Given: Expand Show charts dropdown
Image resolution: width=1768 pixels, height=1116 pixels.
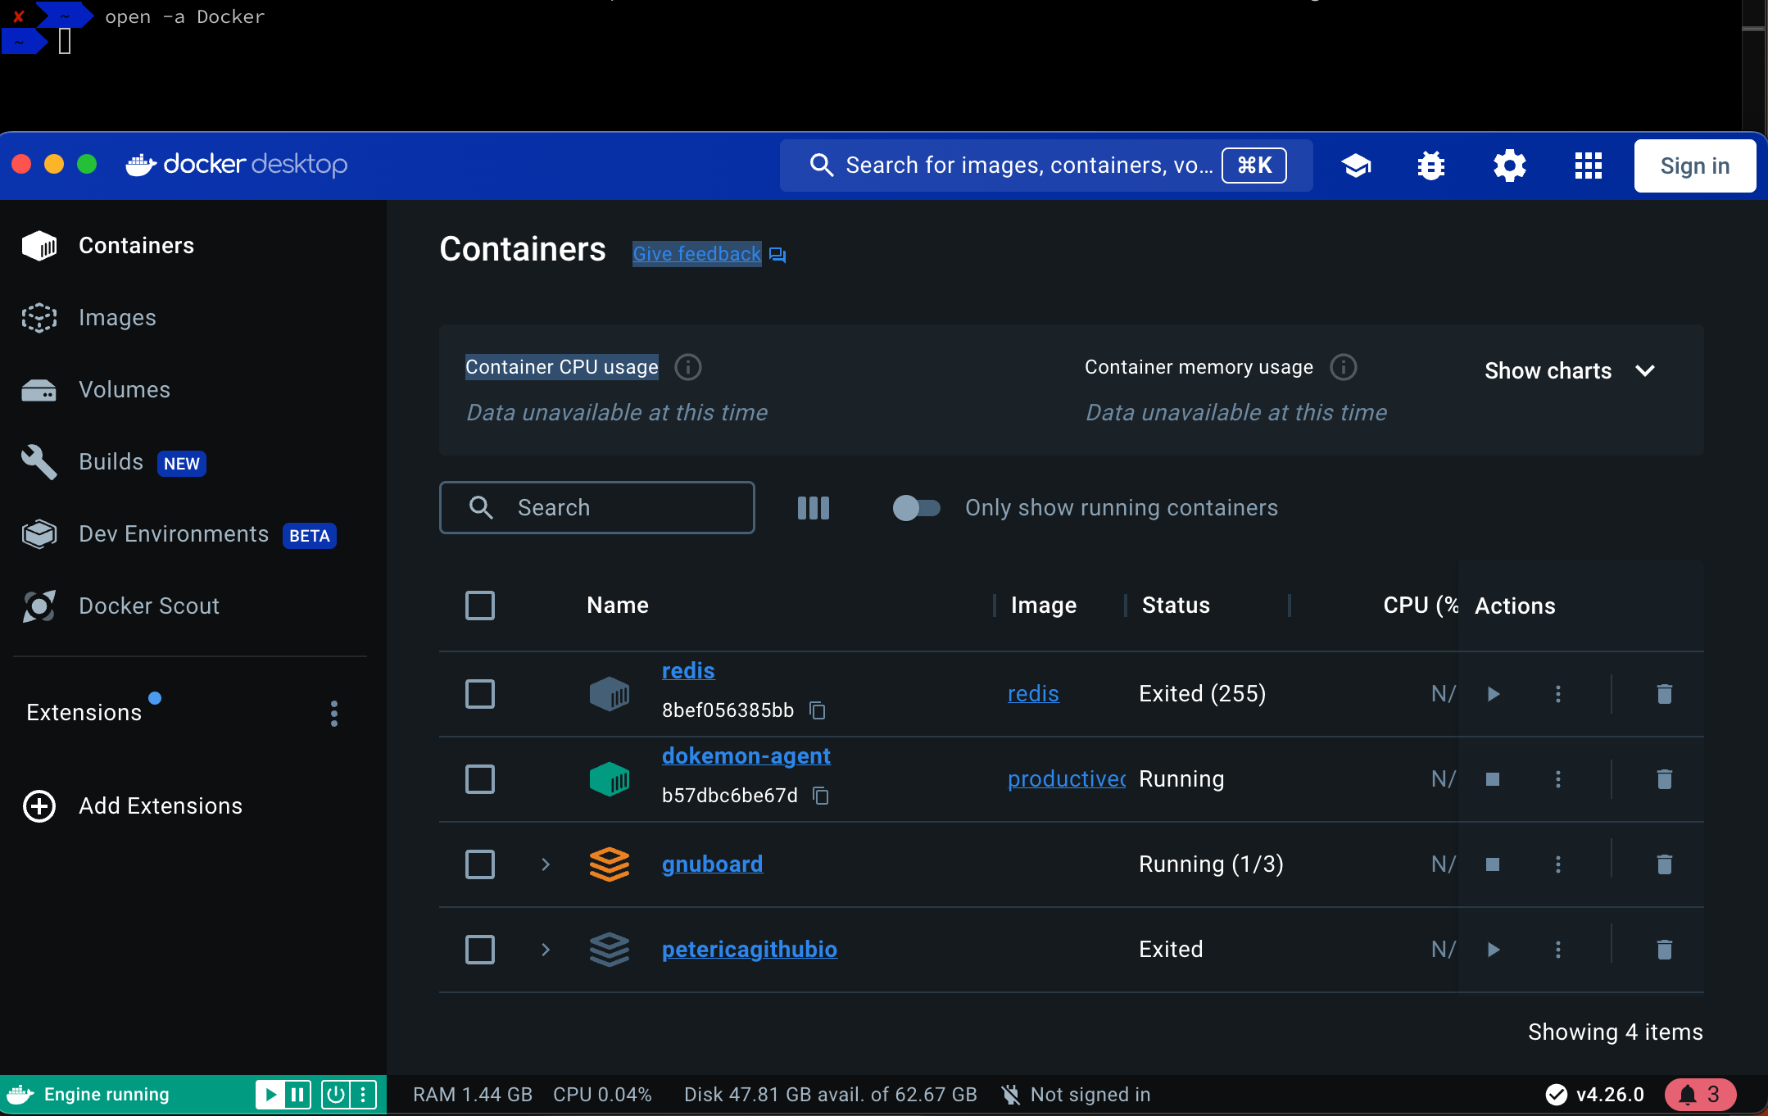Looking at the screenshot, I should point(1569,371).
